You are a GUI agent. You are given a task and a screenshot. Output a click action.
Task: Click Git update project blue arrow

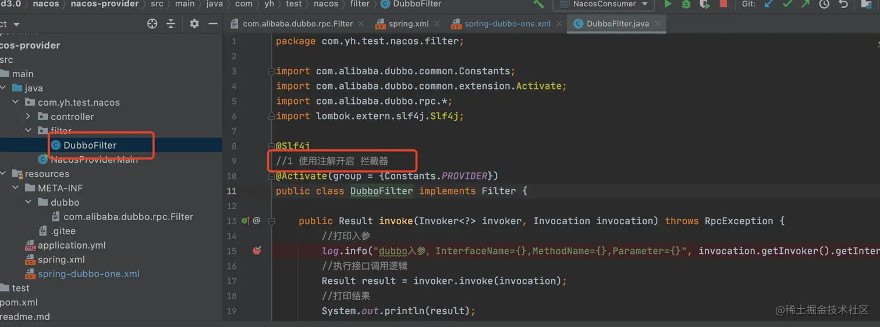pyautogui.click(x=769, y=4)
